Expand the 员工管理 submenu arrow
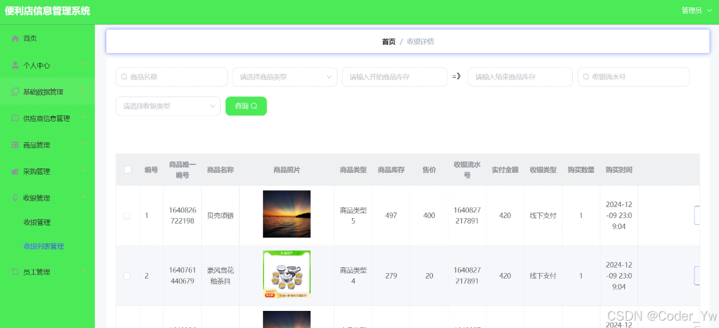 click(83, 271)
